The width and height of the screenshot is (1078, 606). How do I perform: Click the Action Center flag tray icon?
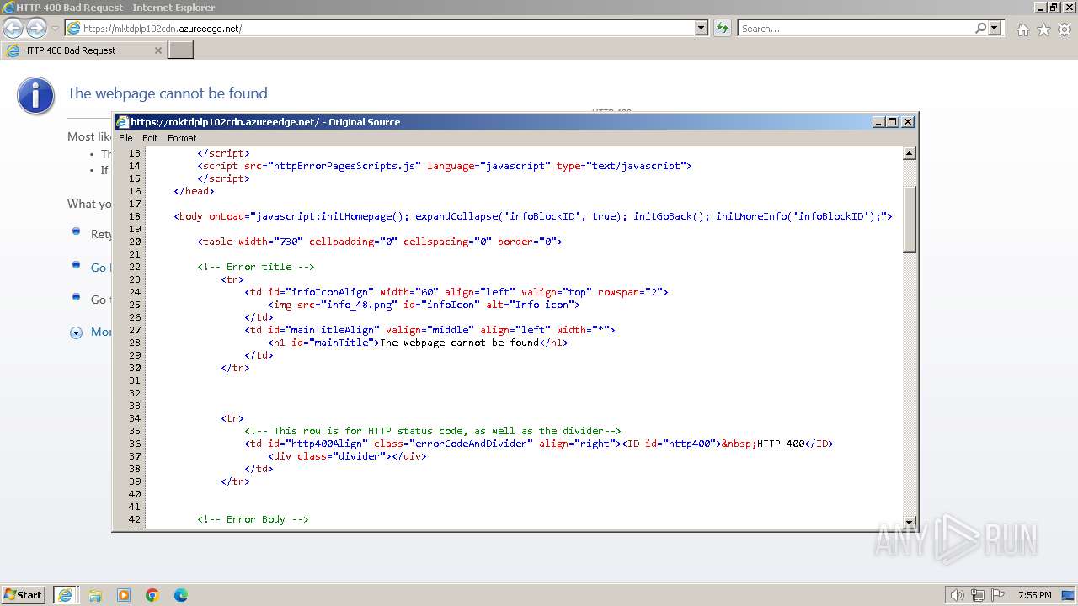point(998,595)
